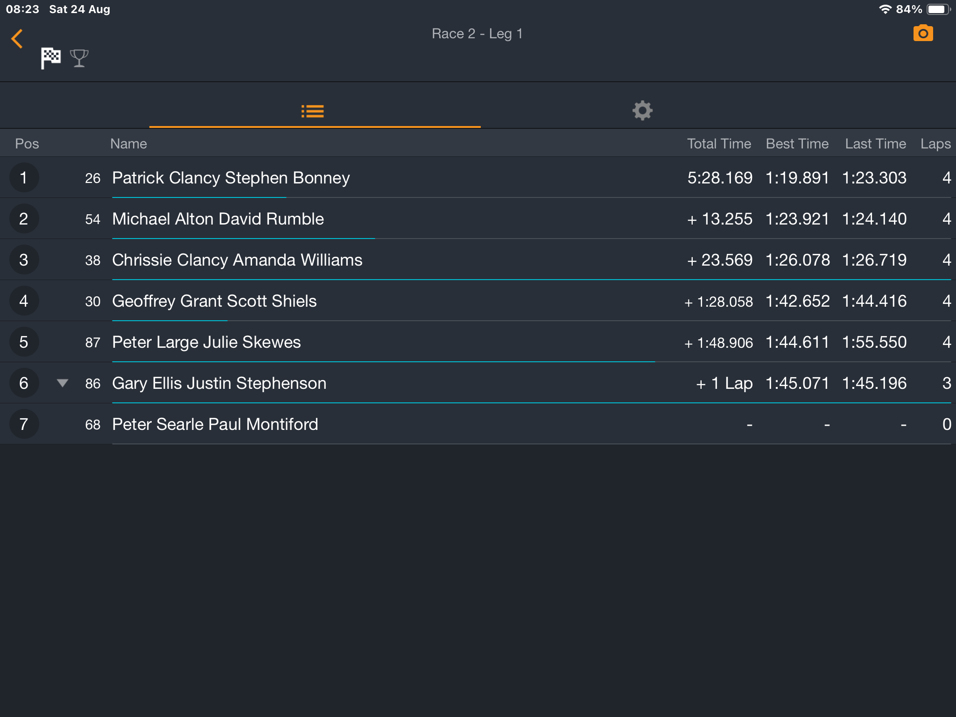Click competitor number 87
956x717 pixels.
(93, 343)
